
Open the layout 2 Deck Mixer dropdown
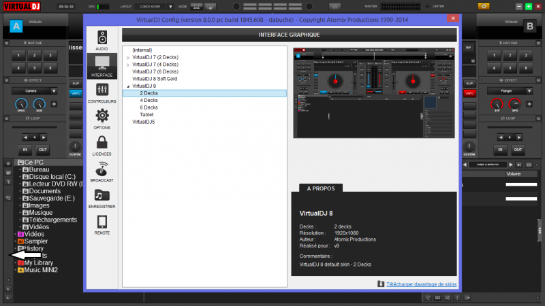coord(170,7)
